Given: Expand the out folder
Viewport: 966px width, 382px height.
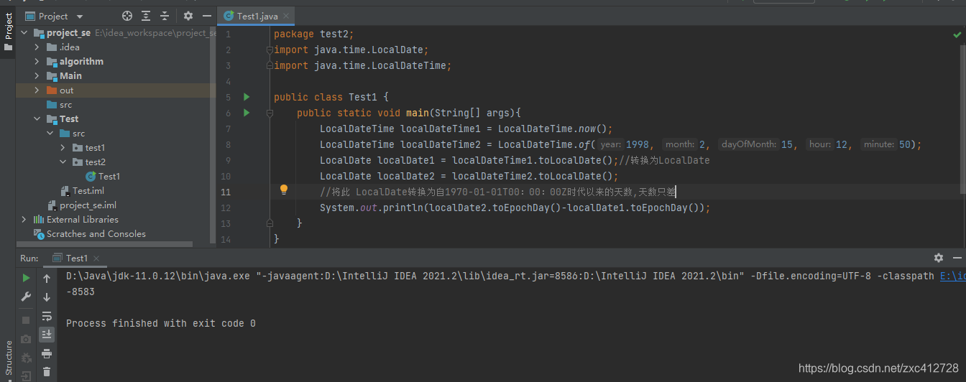Looking at the screenshot, I should pos(37,90).
